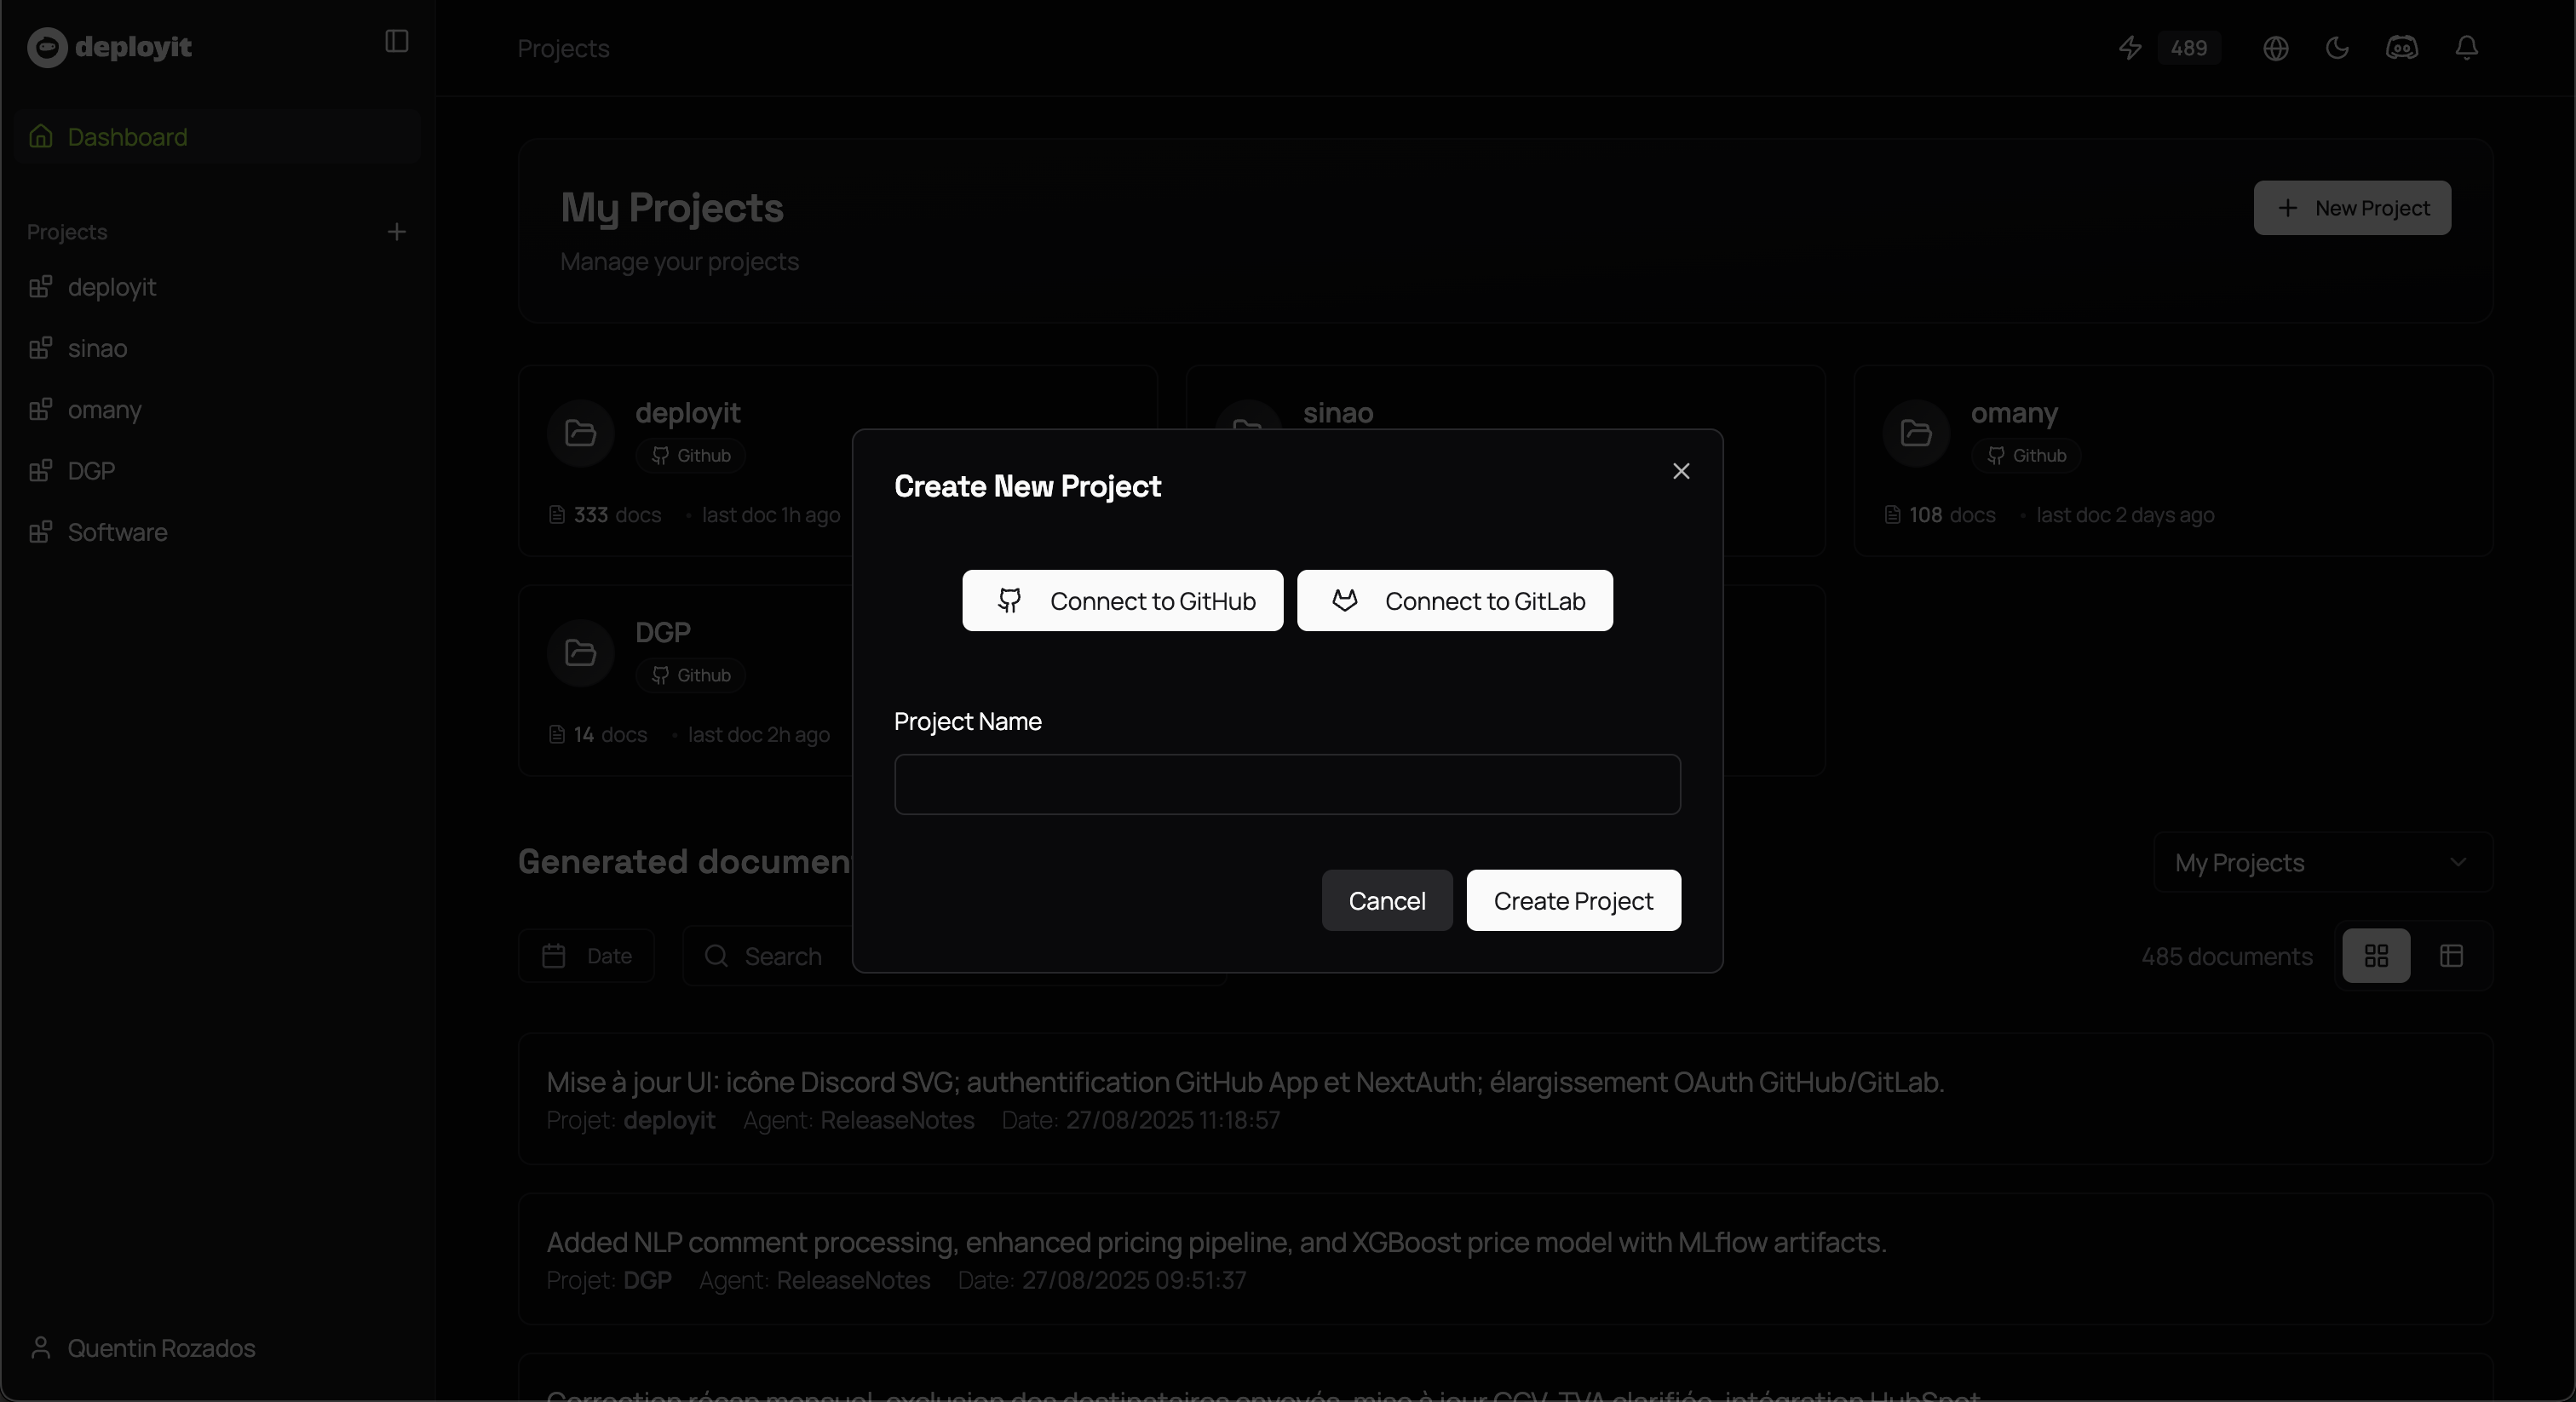Click Connect to GitHub button
2576x1402 pixels.
tap(1122, 601)
